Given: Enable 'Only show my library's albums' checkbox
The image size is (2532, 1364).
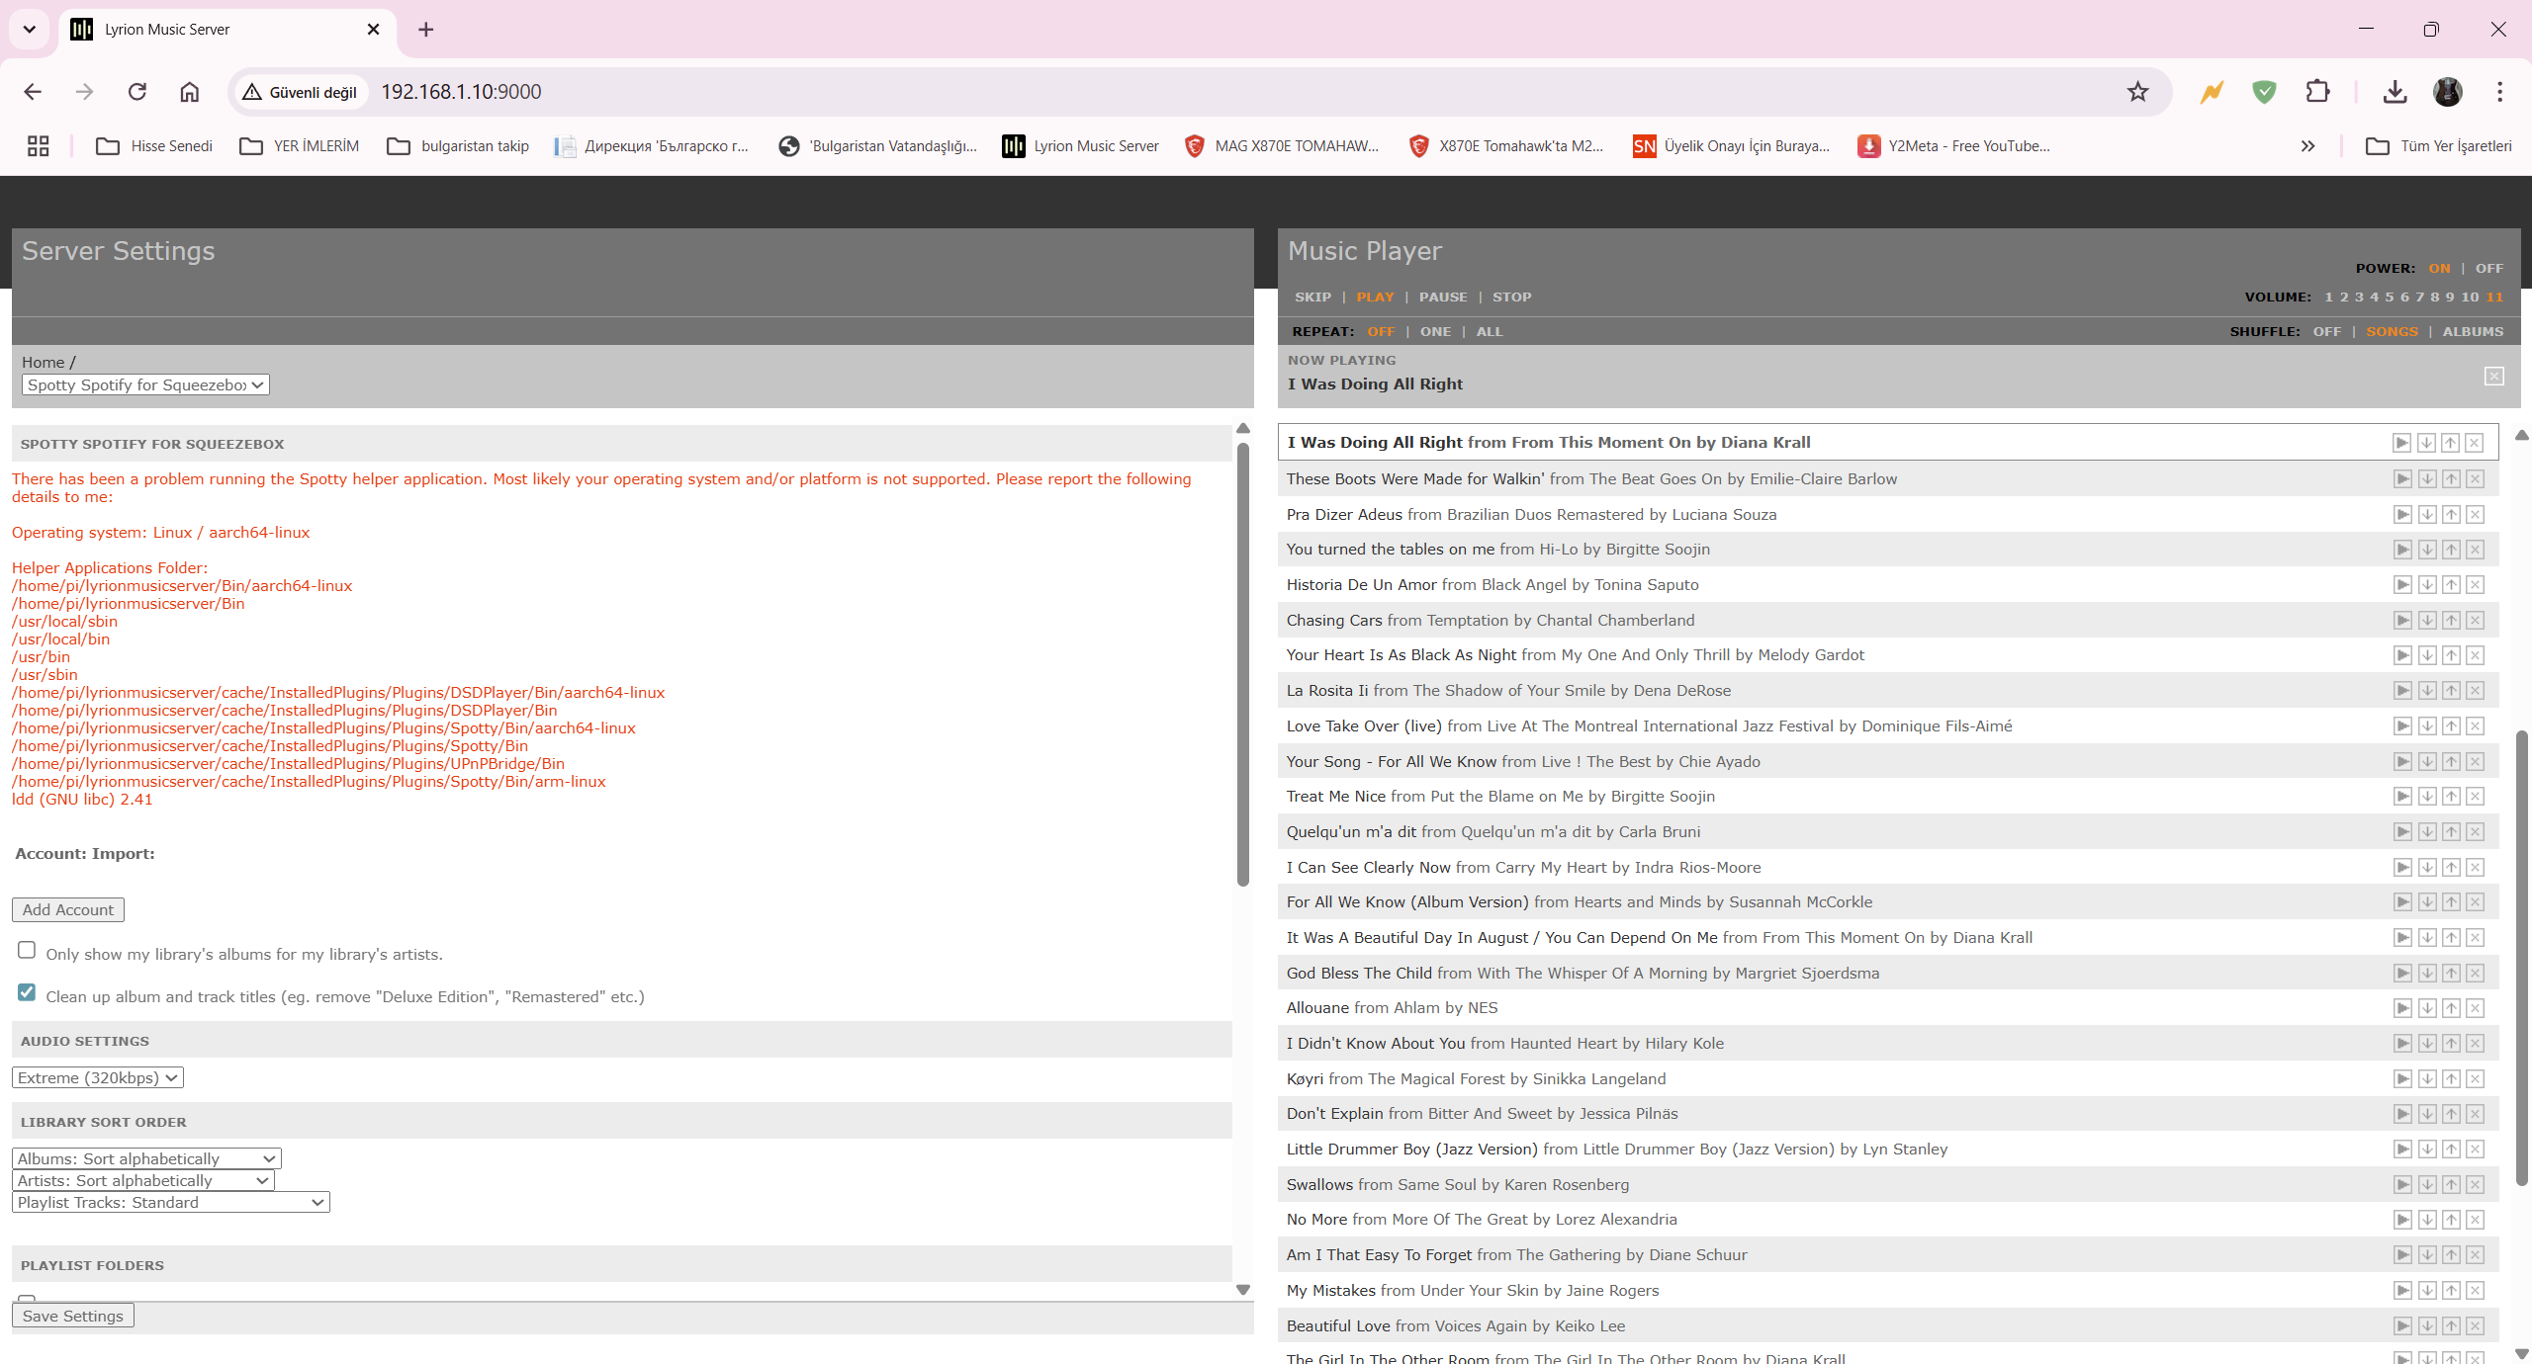Looking at the screenshot, I should pos(27,950).
